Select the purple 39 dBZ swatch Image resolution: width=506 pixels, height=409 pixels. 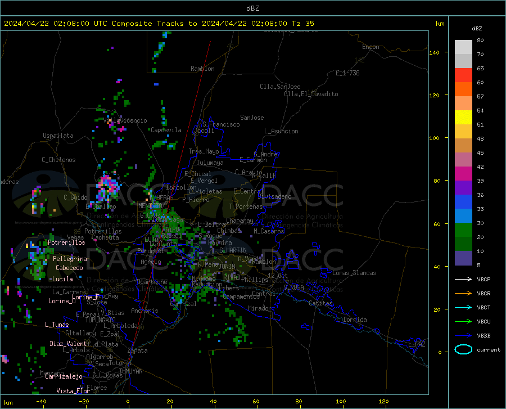[463, 188]
